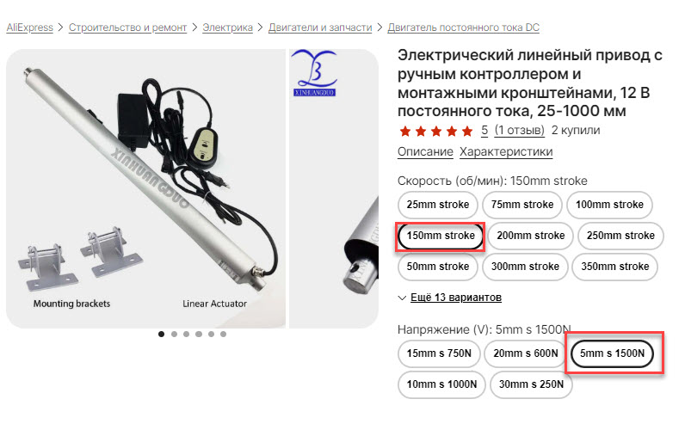Select the second image carousel dot
Viewport: 685px width, 430px height.
point(175,334)
